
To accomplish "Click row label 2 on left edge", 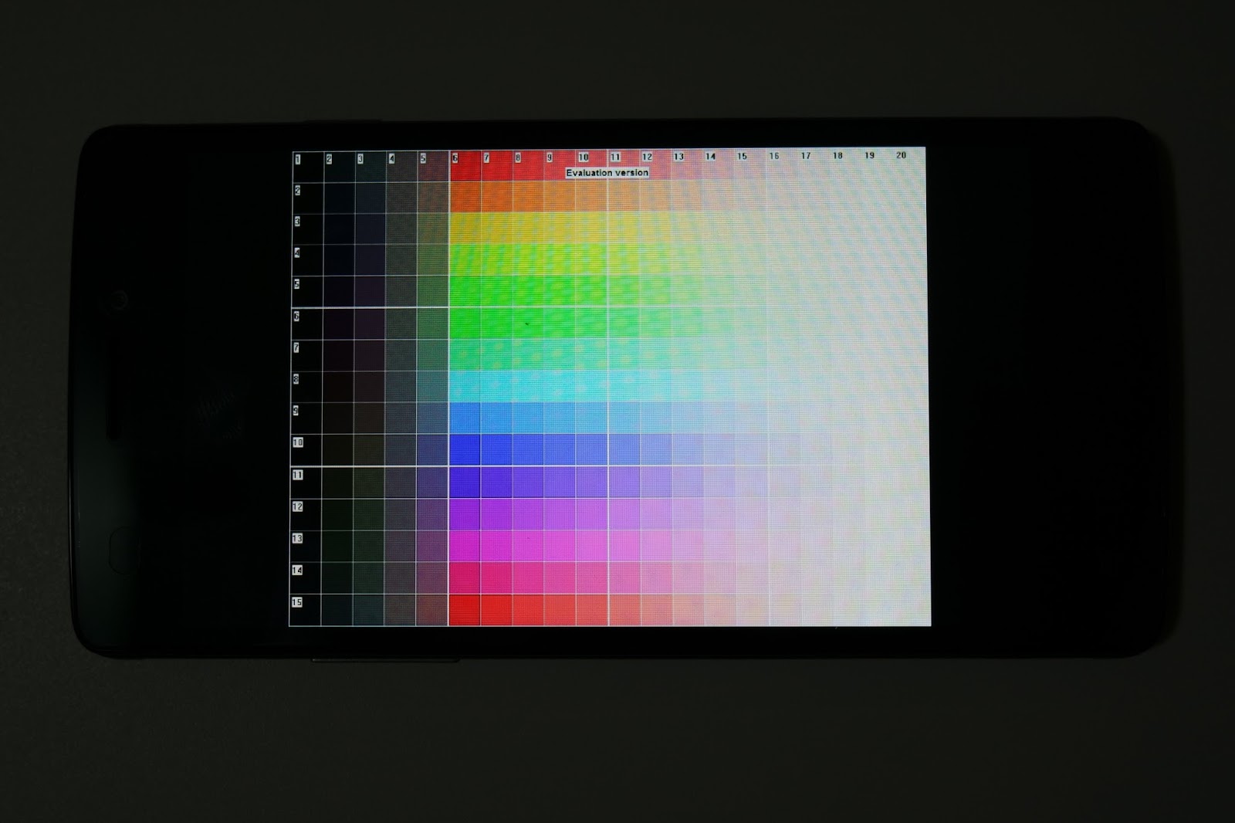I will coord(297,190).
